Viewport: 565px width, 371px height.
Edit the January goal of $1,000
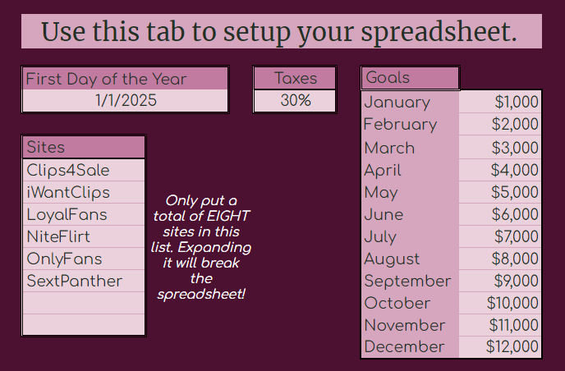pyautogui.click(x=500, y=102)
